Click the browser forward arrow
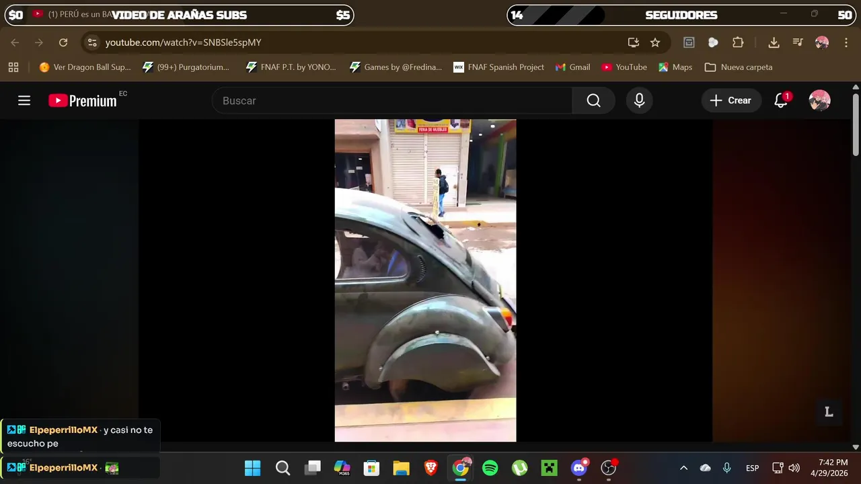Viewport: 861px width, 484px height. [39, 42]
